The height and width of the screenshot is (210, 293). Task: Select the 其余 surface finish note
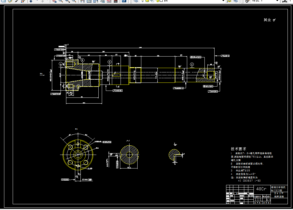(269, 20)
